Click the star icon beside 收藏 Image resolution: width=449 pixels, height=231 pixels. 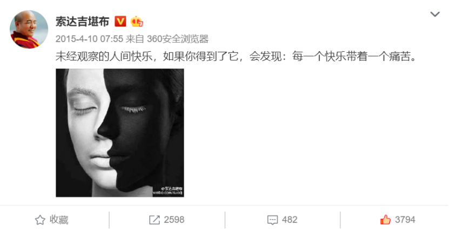(x=40, y=220)
